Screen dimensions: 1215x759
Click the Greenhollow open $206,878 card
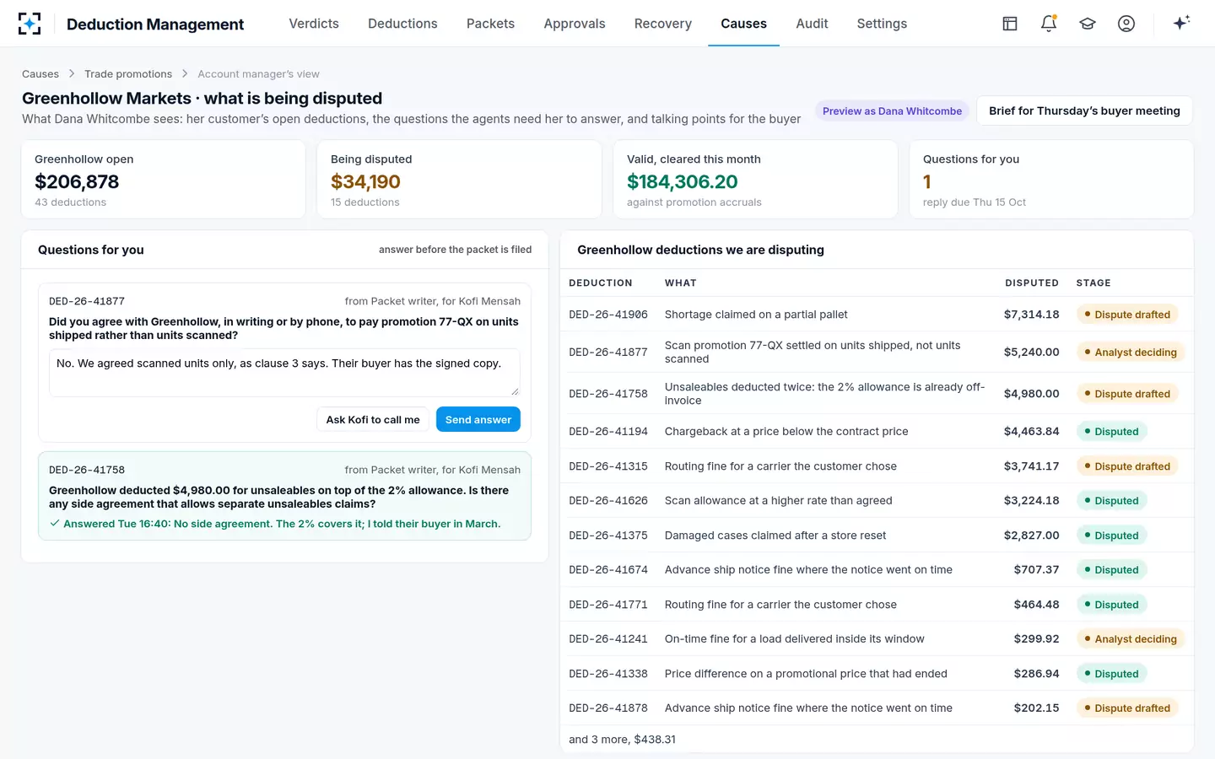(x=163, y=180)
